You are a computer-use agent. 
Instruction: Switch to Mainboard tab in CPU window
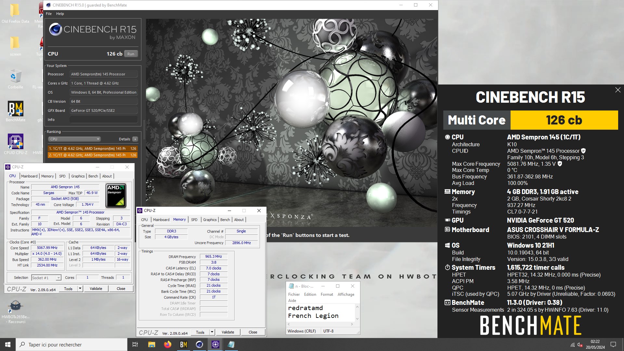coord(29,176)
